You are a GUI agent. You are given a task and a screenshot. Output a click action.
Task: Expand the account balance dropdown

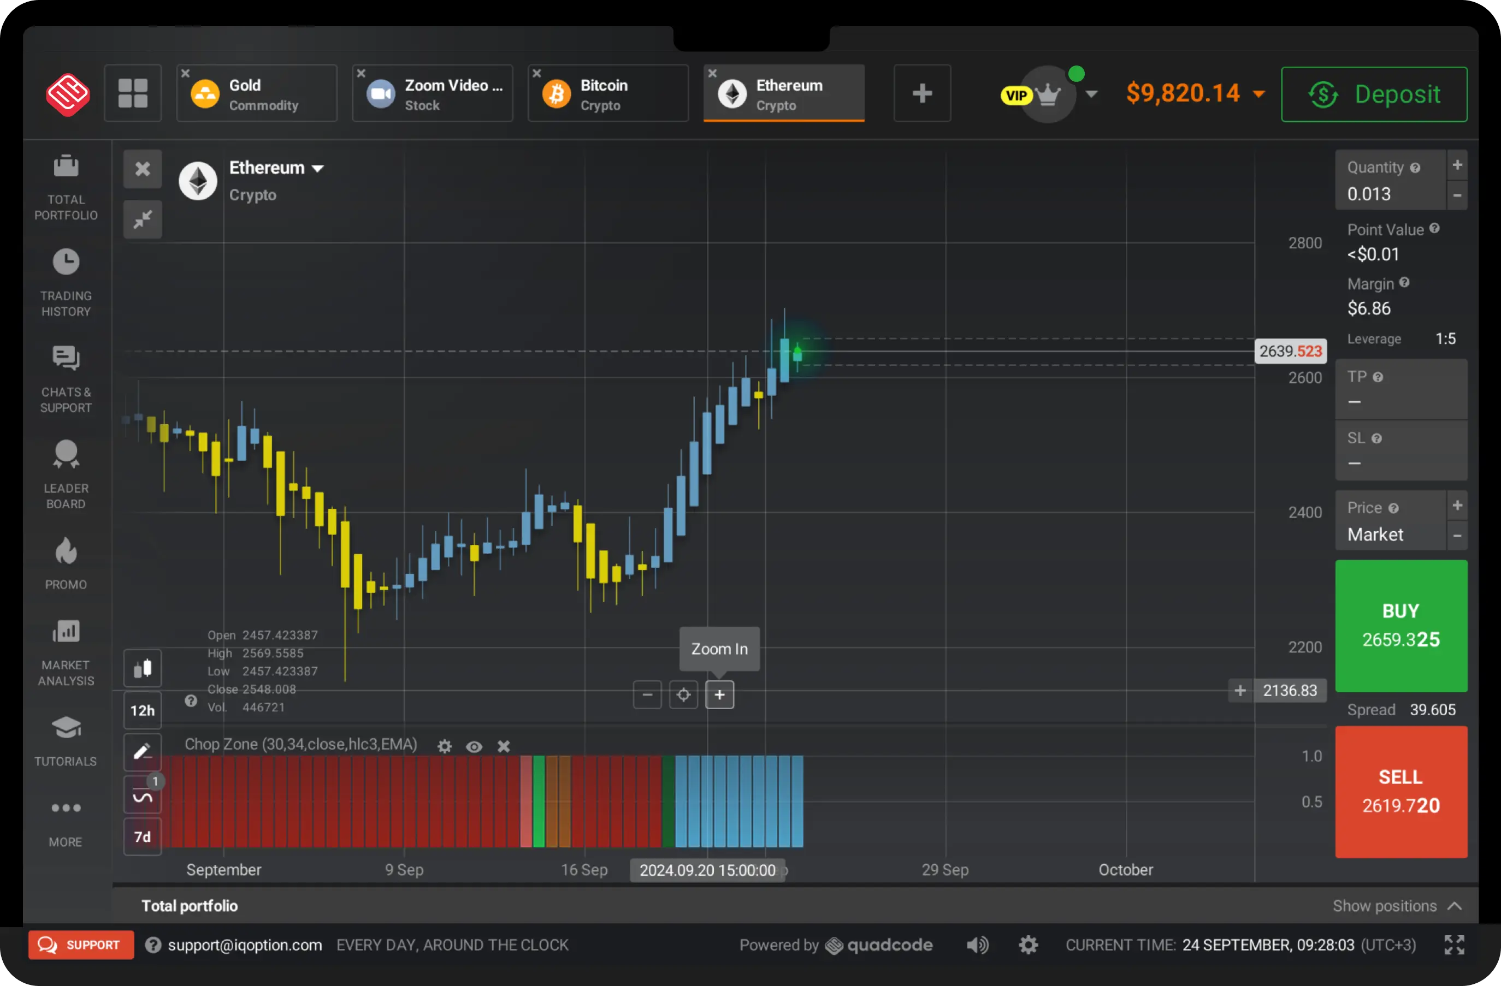[1259, 94]
